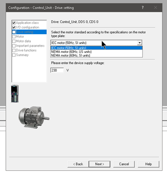
Task: Go back with the Back button
Action: [x=78, y=164]
